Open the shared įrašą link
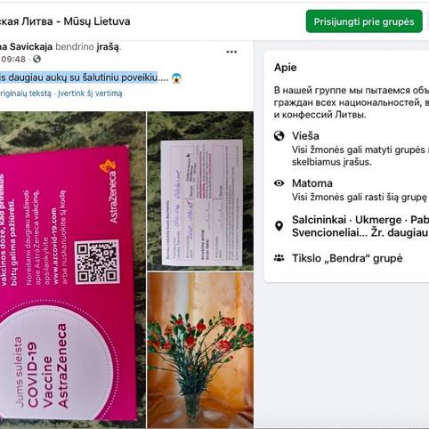The height and width of the screenshot is (429, 429). (x=108, y=47)
